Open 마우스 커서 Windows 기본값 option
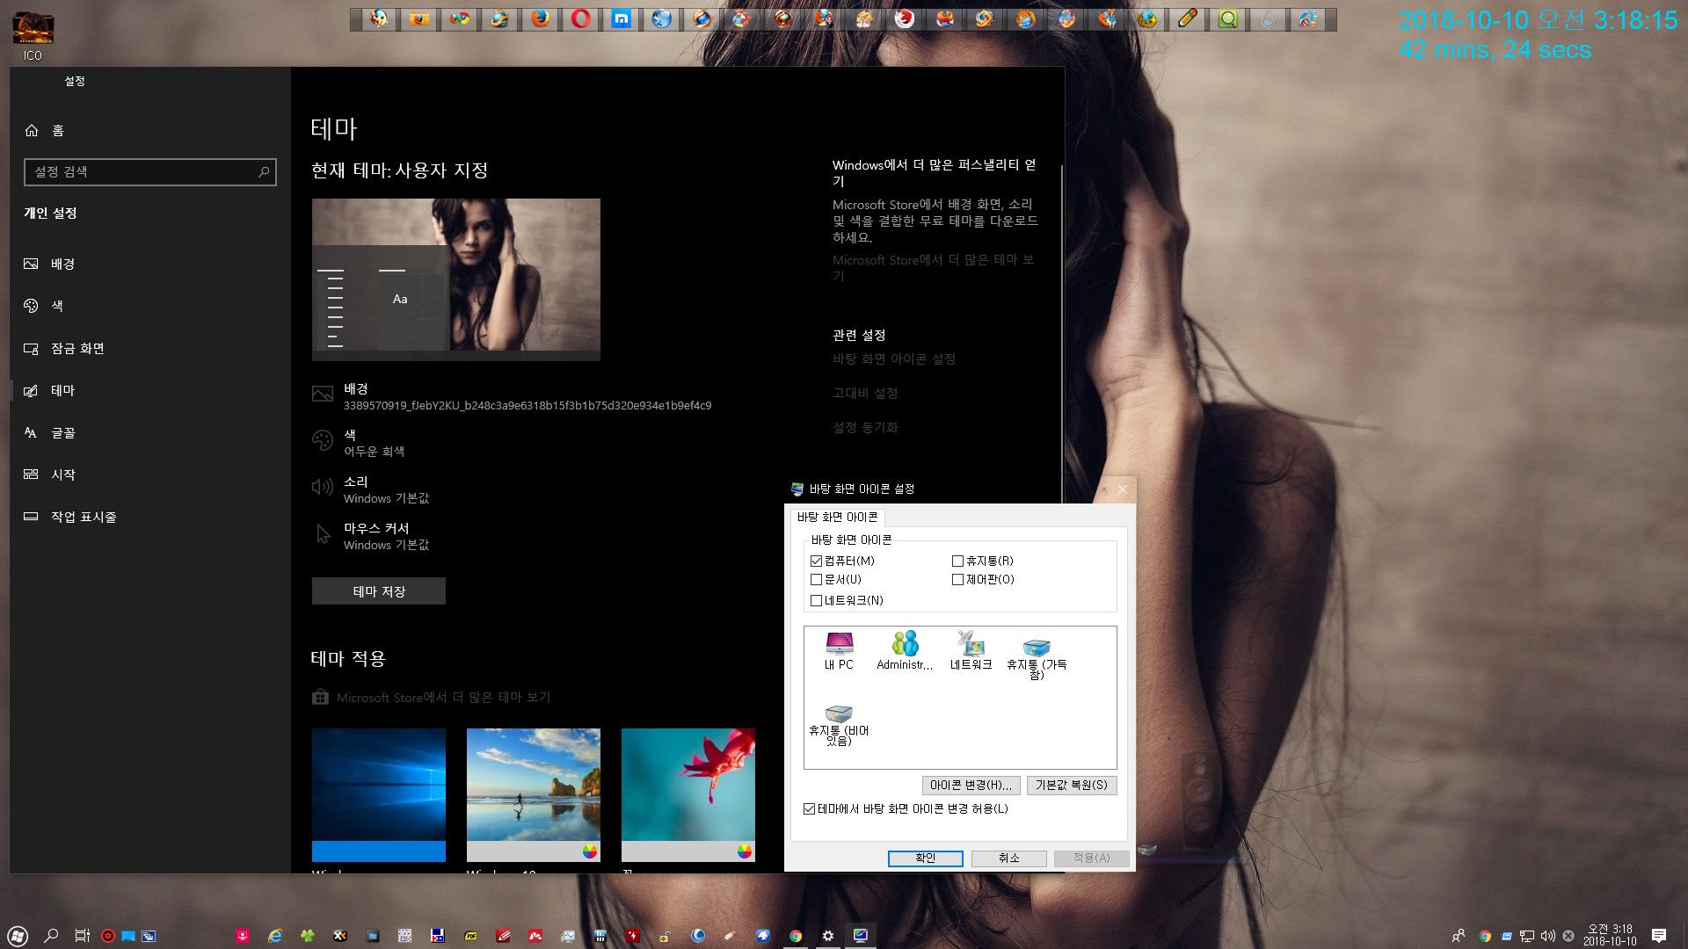This screenshot has width=1688, height=949. click(x=371, y=536)
